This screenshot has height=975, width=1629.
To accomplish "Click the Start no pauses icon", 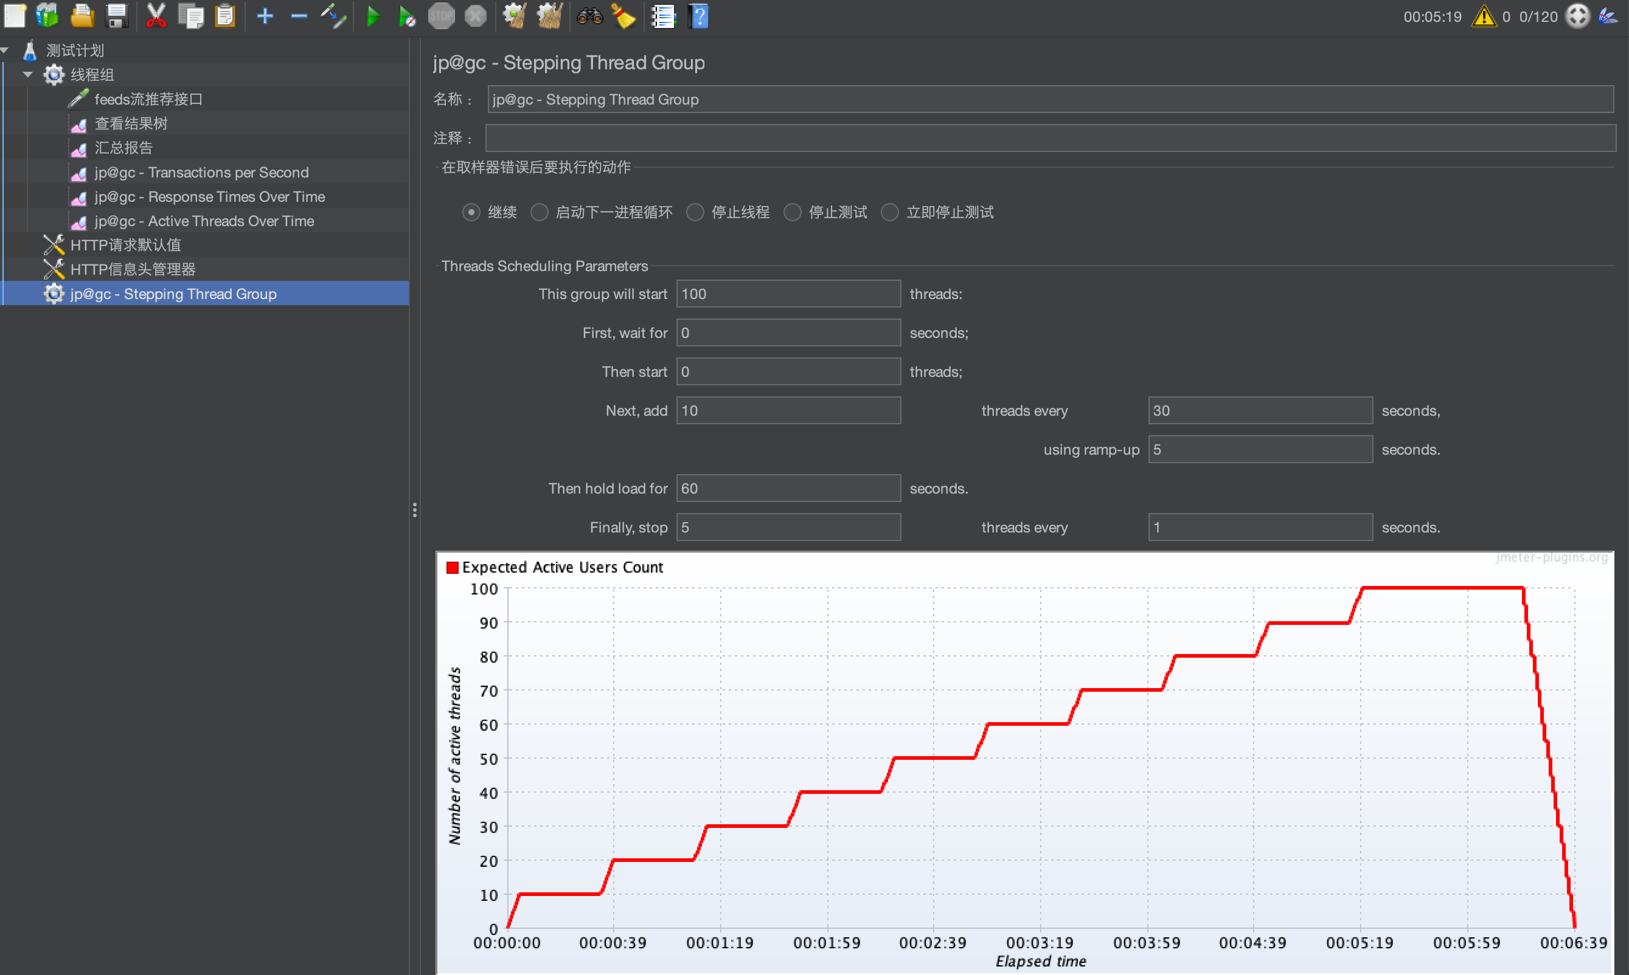I will point(407,16).
